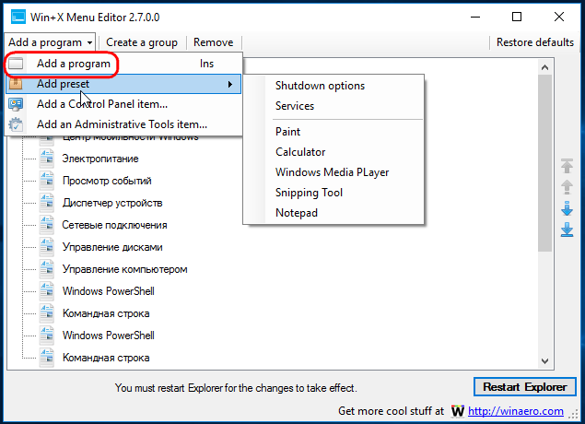Click the list scrollbar down arrow
Screen dimensions: 585x424
coord(544,361)
